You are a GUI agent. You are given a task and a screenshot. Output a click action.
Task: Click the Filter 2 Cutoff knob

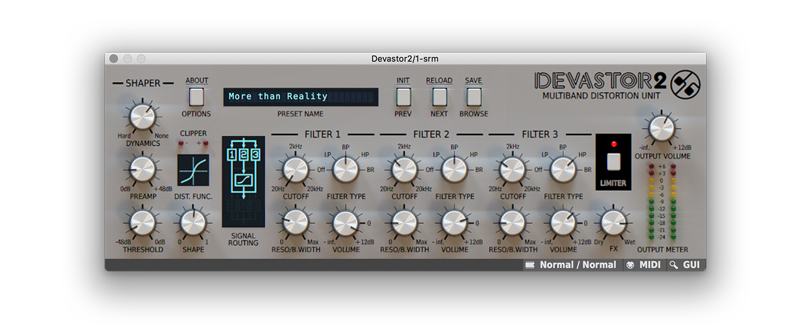click(404, 169)
